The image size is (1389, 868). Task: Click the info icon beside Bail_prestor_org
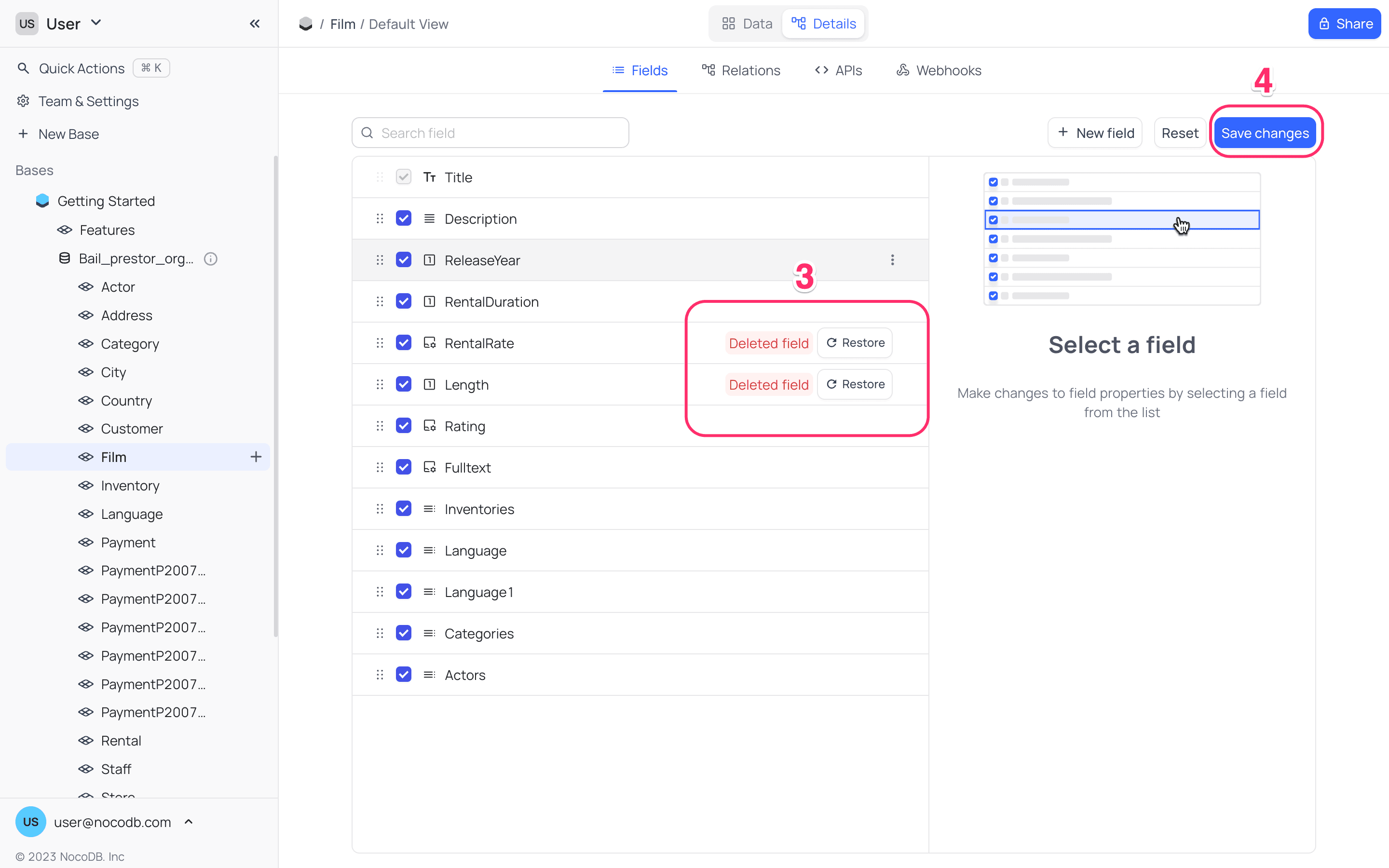[211, 259]
